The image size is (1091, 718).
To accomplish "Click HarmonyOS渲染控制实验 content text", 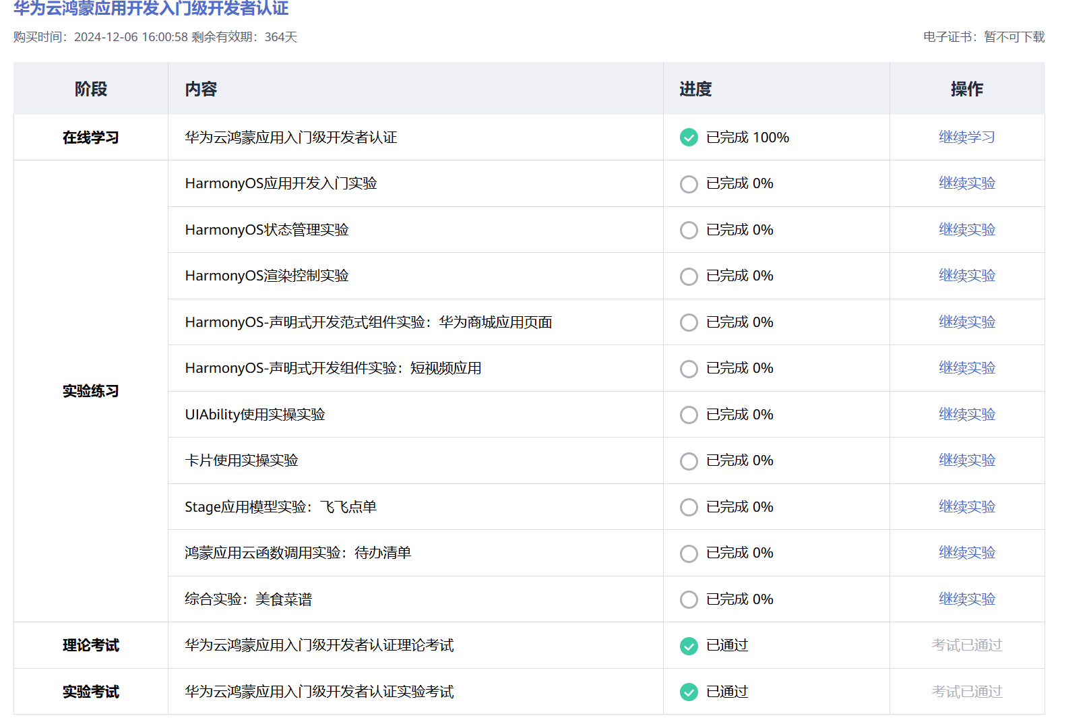I will (x=267, y=276).
